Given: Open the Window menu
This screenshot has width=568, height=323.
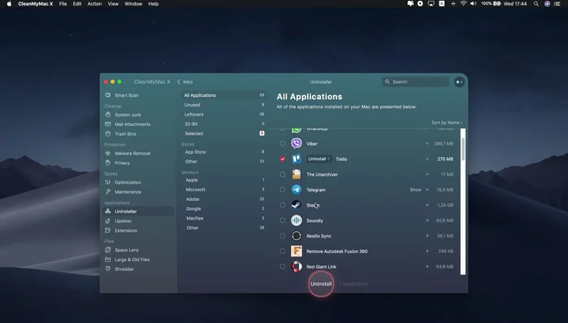Looking at the screenshot, I should [x=133, y=3].
